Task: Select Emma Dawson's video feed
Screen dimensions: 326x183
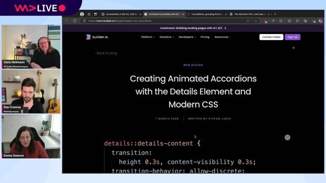Action: click(31, 136)
